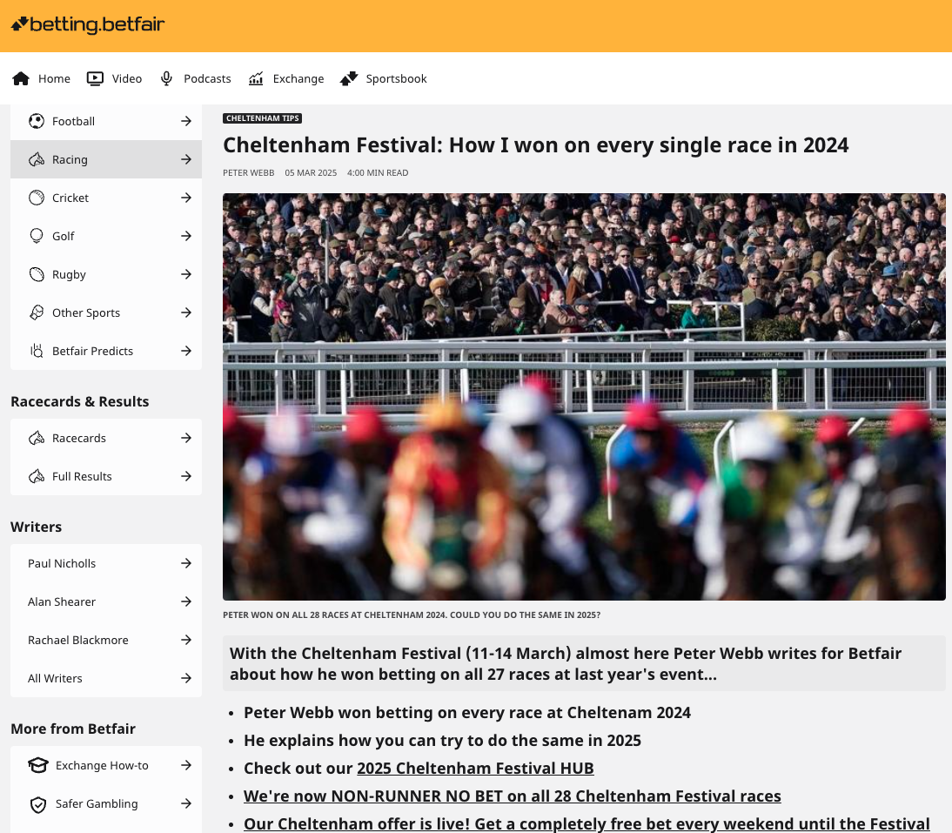Click the betting.betfair logo
The image size is (952, 833).
click(88, 24)
